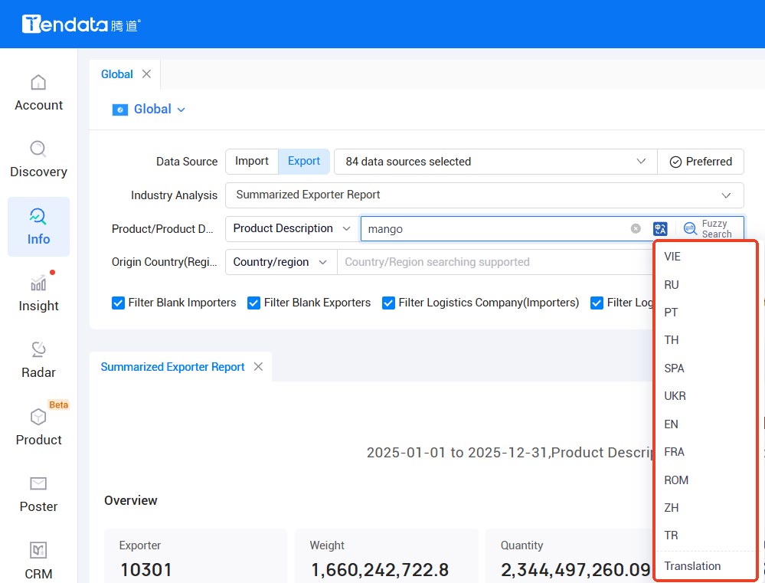Select the Import data source toggle
The width and height of the screenshot is (765, 583).
coord(252,161)
